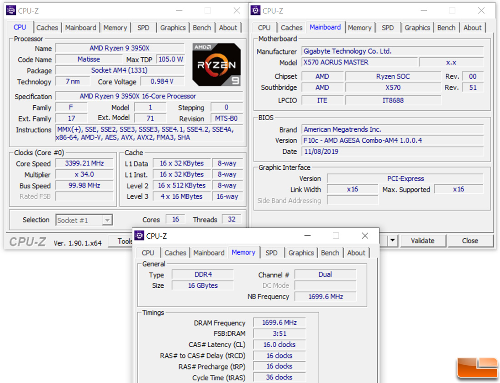Click the Level 3 cache value 4 x 16 MBytes
500x383 pixels.
(x=182, y=196)
